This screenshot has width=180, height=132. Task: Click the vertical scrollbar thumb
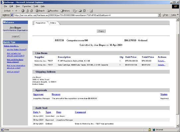click(177, 74)
